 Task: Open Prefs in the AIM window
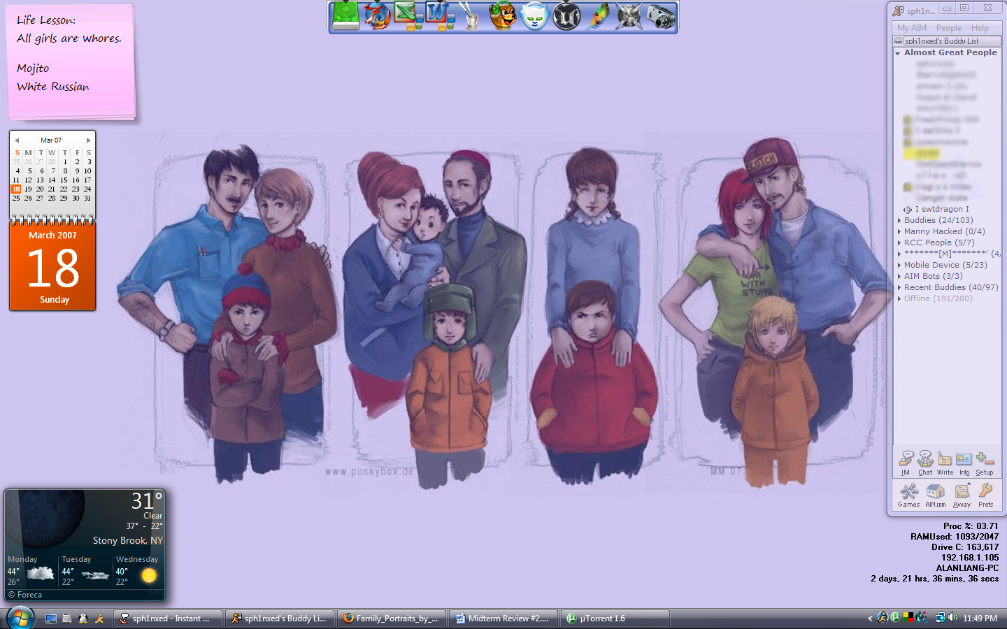[x=986, y=495]
